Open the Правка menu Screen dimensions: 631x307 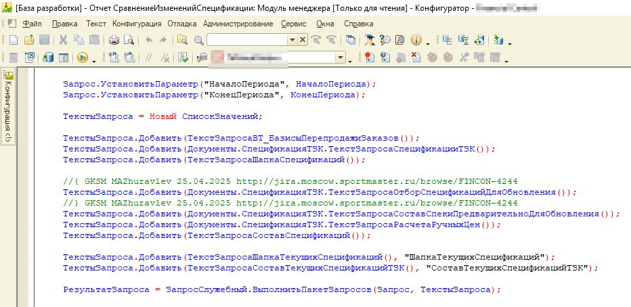(x=65, y=24)
